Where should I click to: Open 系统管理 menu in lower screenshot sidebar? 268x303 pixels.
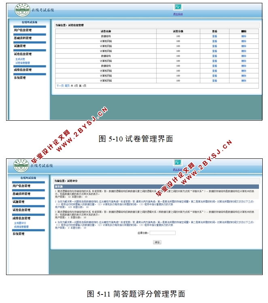pos(19,234)
